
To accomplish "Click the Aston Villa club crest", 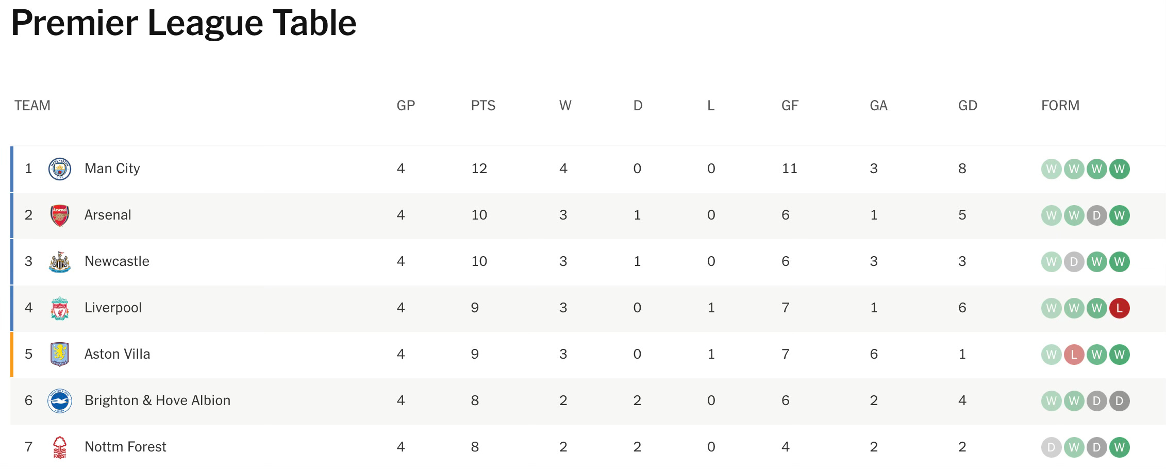I will click(x=61, y=354).
